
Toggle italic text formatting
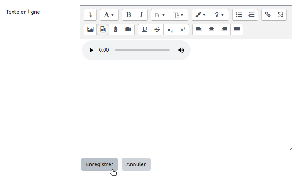point(141,15)
